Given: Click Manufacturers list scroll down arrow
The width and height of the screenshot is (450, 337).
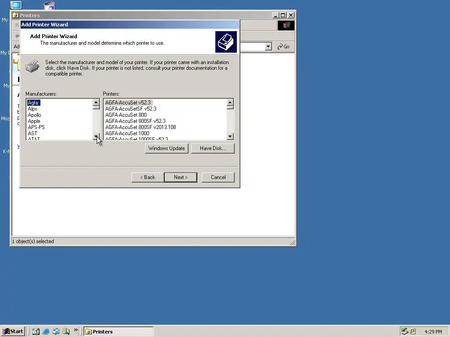Looking at the screenshot, I should (96, 136).
